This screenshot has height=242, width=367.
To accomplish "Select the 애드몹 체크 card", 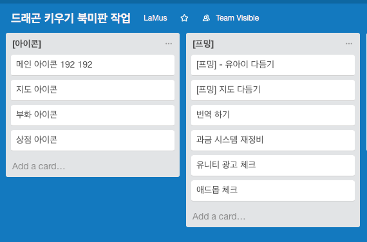I will [x=273, y=190].
